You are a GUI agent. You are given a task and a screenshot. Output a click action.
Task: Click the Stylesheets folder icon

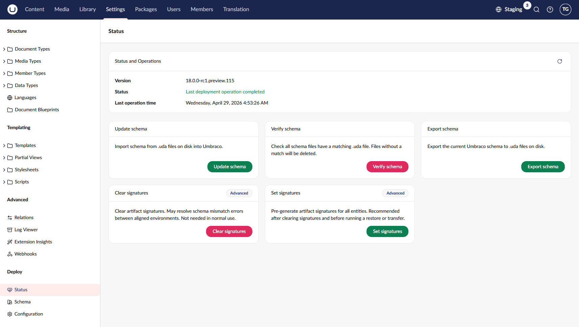click(x=10, y=170)
